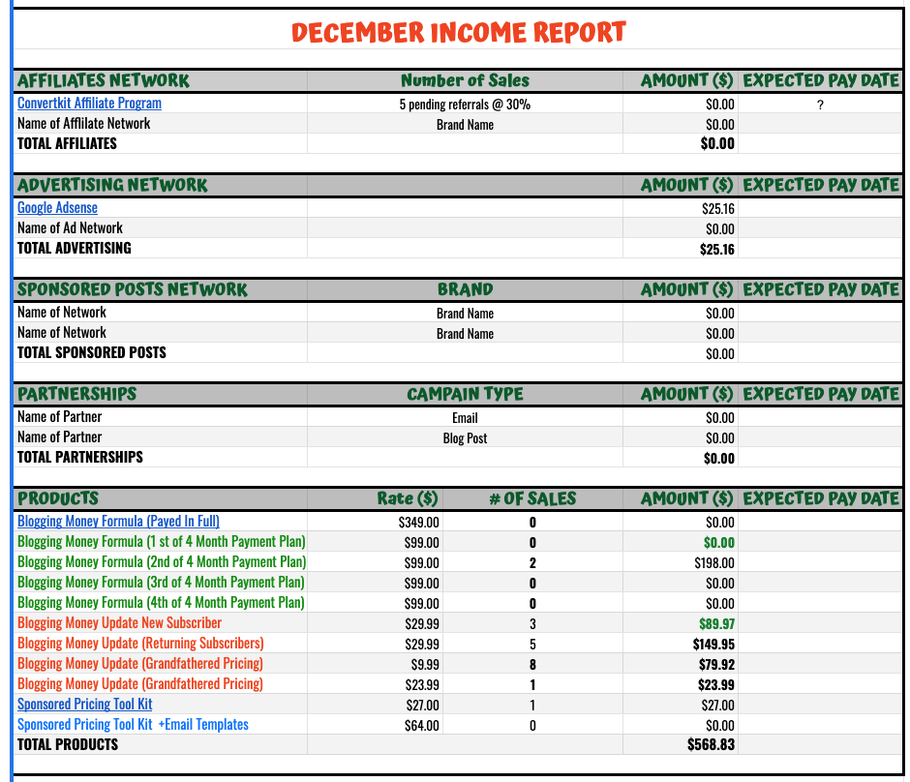The image size is (910, 782).
Task: Click Blogging Money Update New Subscriber
Action: tap(119, 622)
